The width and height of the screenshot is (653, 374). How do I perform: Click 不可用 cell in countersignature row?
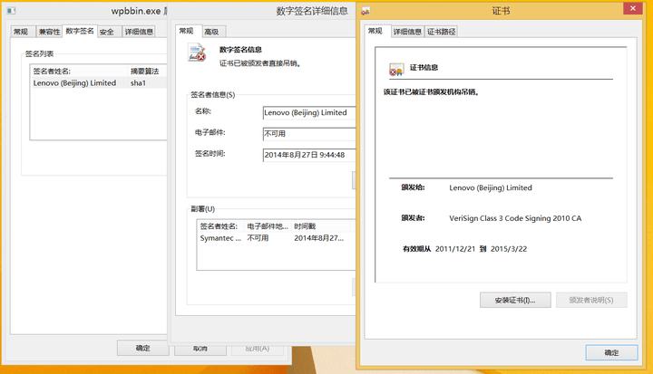(x=258, y=238)
